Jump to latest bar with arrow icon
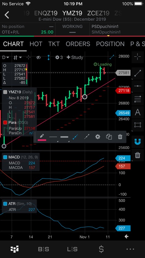The width and height of the screenshot is (145, 258). (126, 237)
